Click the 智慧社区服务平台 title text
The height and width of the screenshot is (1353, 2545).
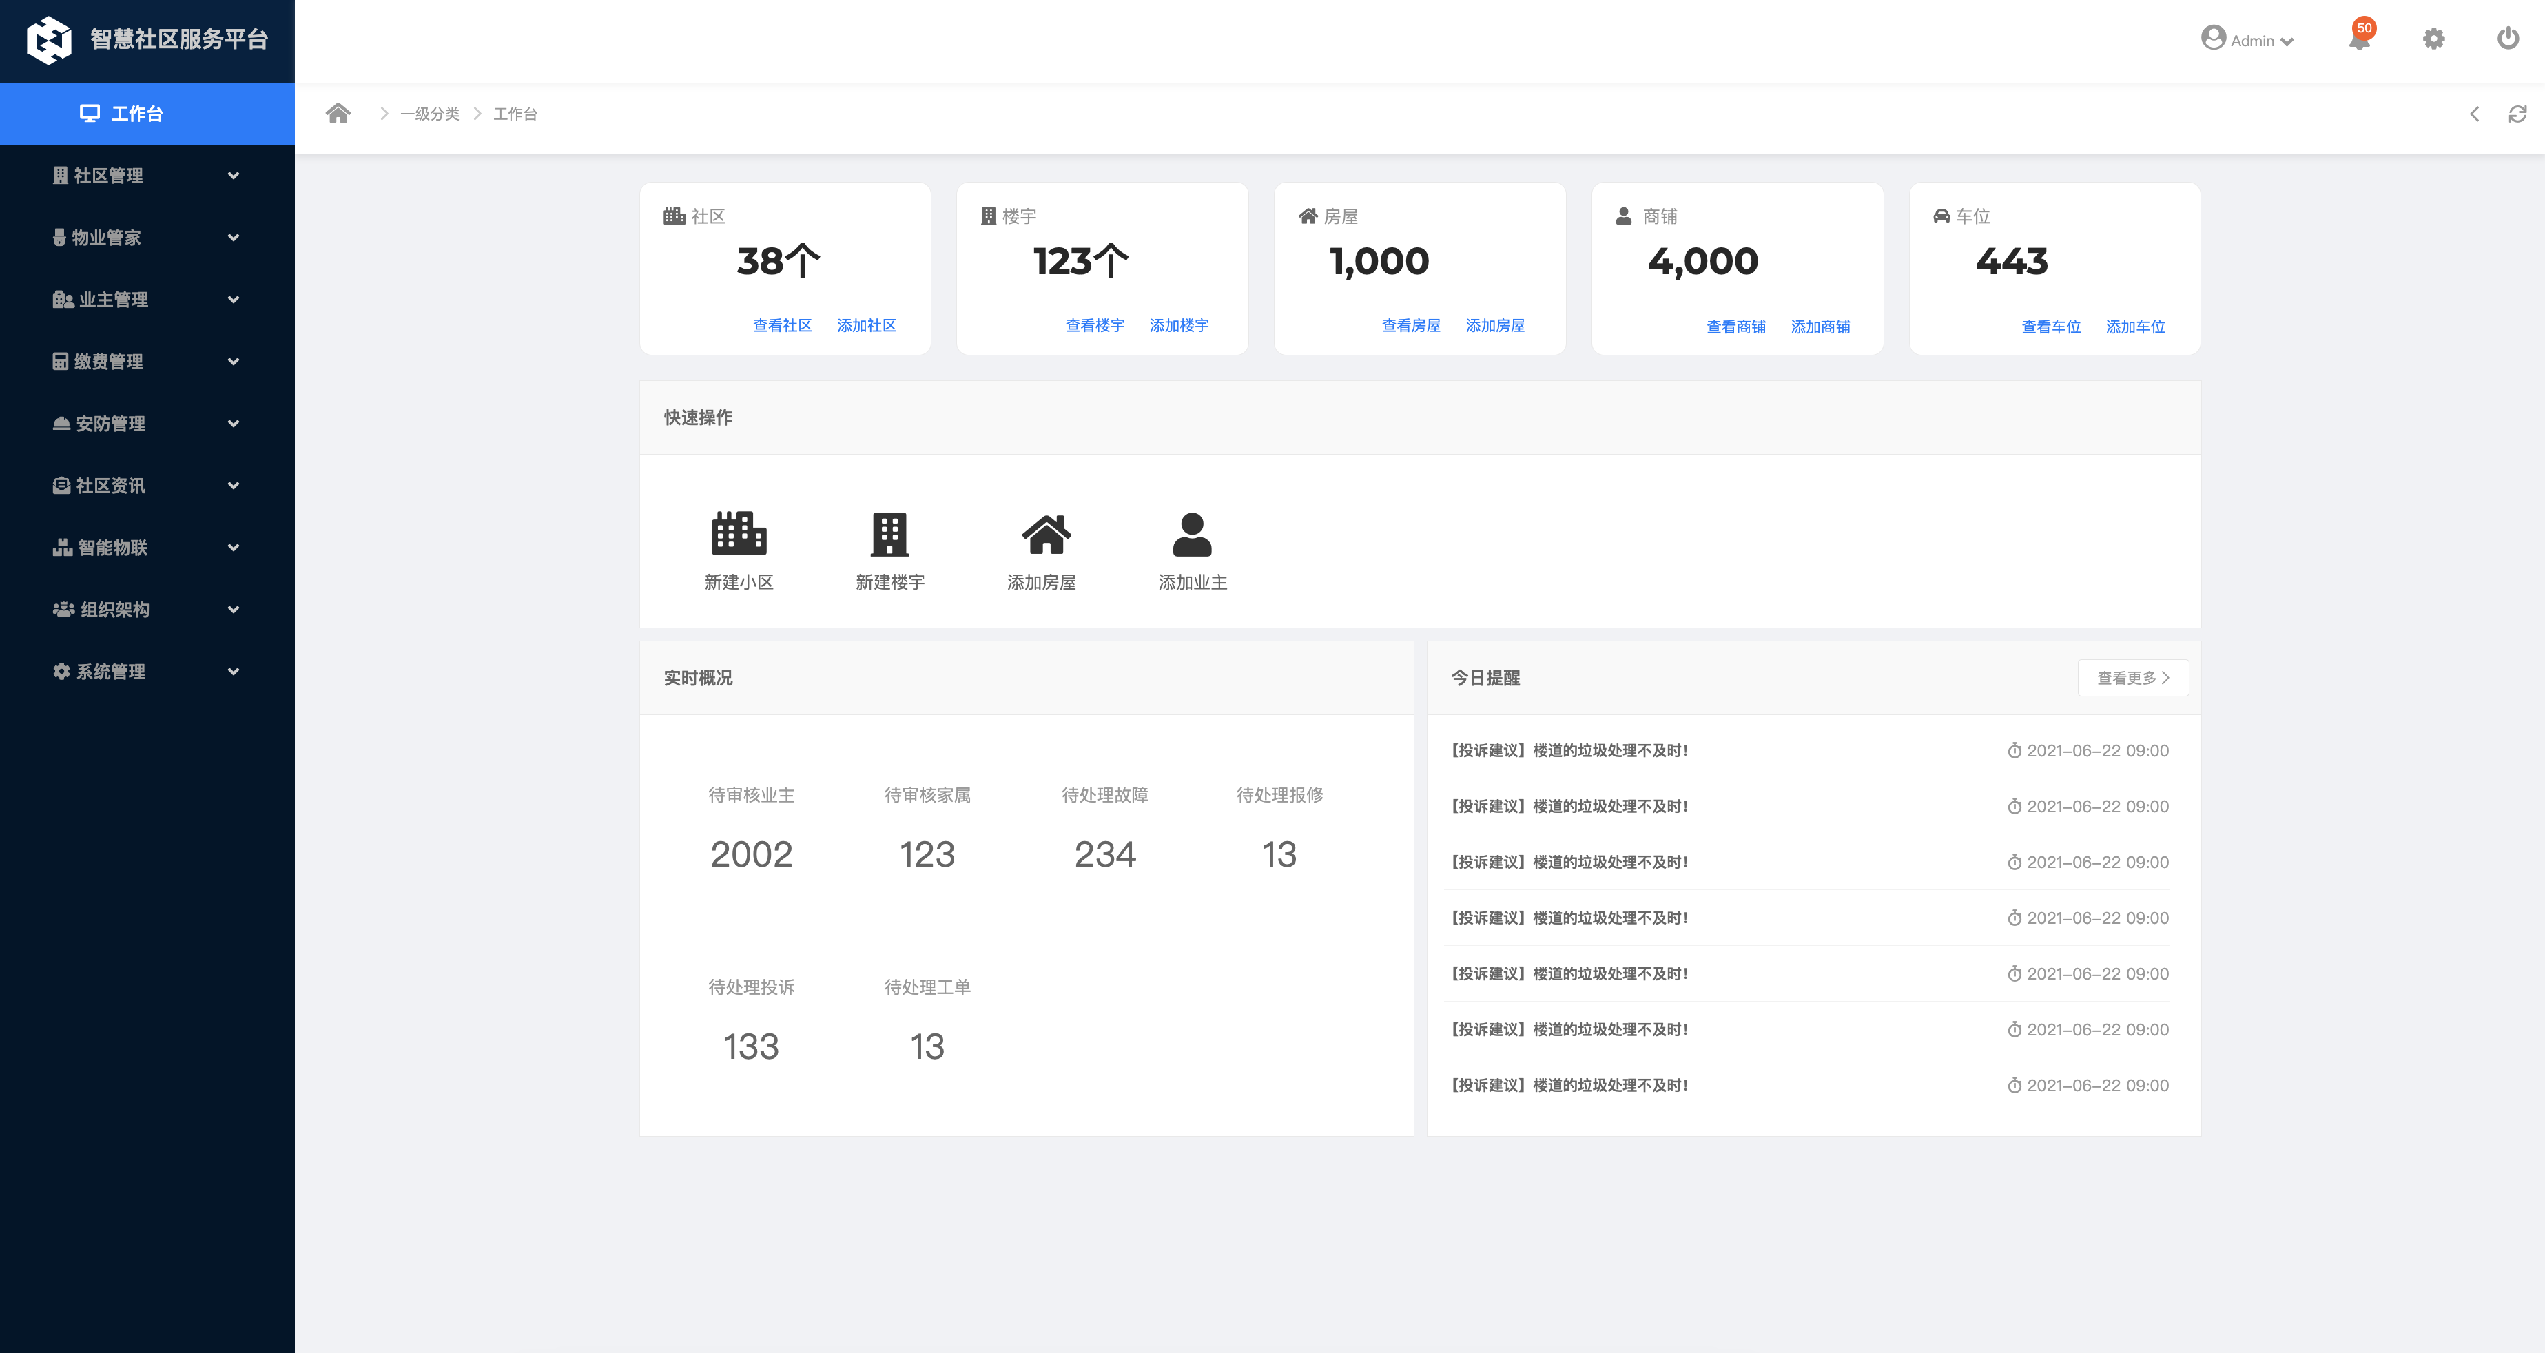pyautogui.click(x=179, y=39)
